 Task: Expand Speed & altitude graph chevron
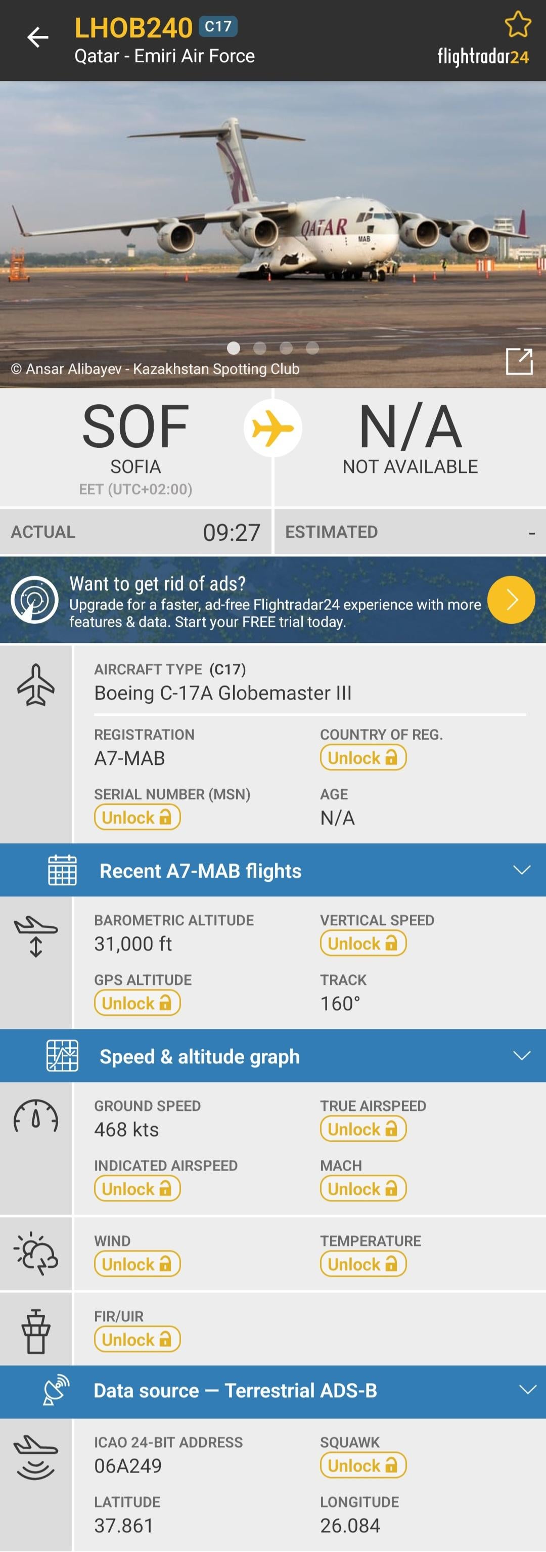point(521,1056)
